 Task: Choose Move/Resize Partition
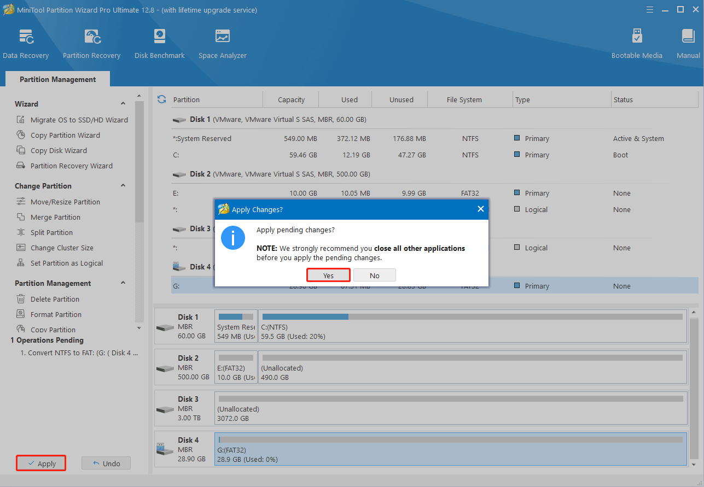(59, 202)
